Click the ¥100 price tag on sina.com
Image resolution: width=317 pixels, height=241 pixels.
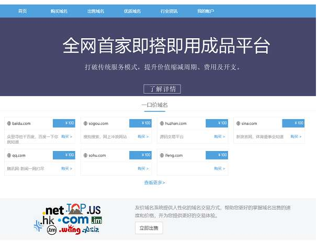pos(293,123)
